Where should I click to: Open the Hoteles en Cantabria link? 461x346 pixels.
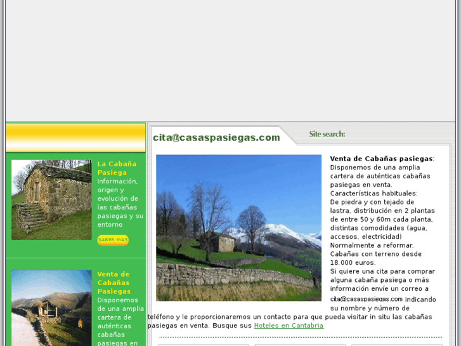289,326
